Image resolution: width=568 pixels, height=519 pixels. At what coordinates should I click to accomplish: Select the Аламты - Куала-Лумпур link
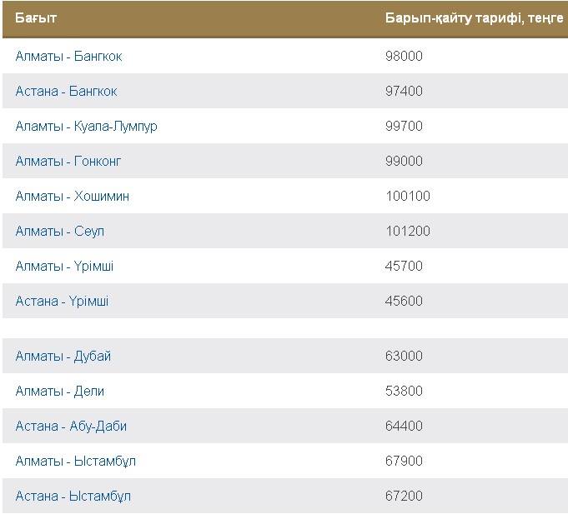(86, 127)
